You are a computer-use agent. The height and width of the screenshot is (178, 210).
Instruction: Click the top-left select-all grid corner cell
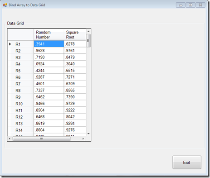(20, 34)
